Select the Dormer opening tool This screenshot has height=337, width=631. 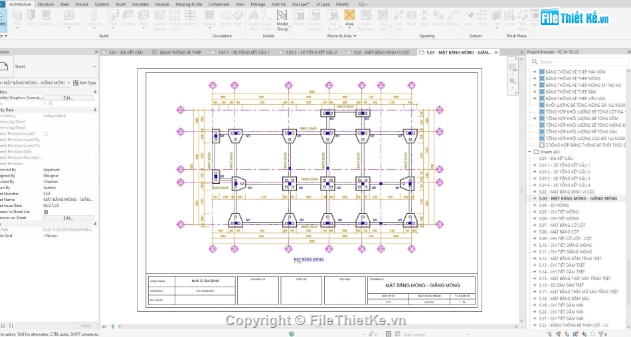tap(453, 18)
